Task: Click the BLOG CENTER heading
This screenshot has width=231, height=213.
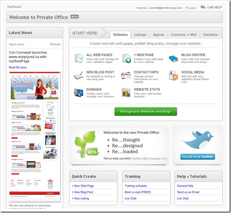Action: pos(193,55)
